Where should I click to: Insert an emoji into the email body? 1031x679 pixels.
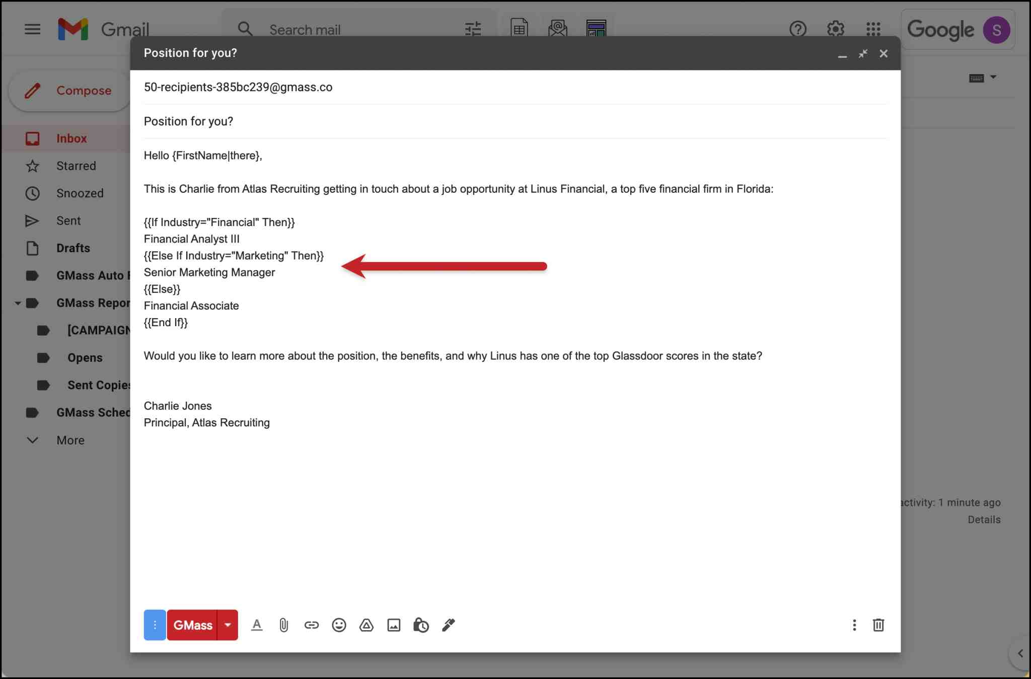[x=339, y=625]
